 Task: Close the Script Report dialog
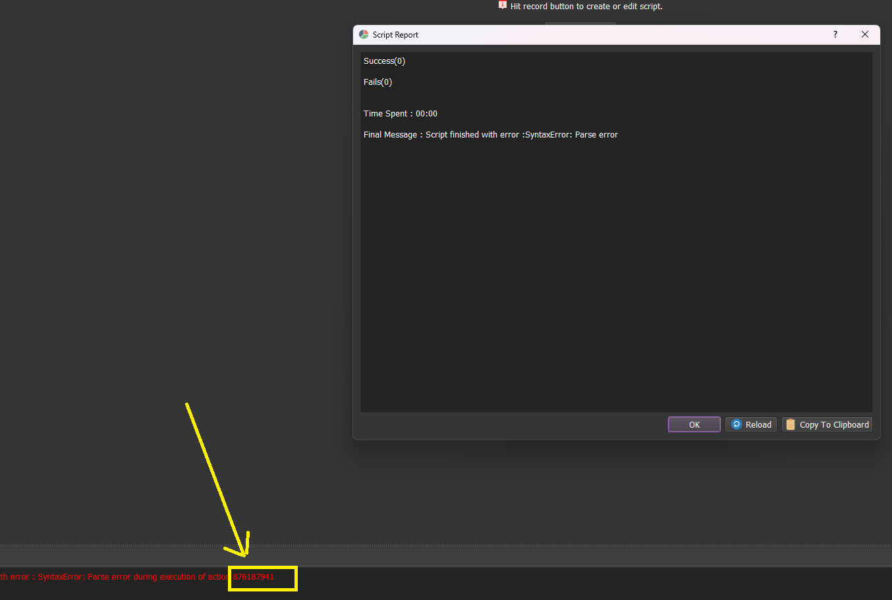point(865,35)
